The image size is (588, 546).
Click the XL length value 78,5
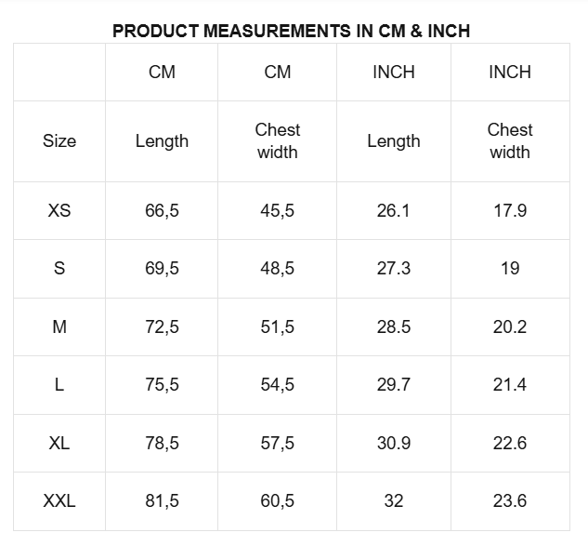tap(162, 444)
